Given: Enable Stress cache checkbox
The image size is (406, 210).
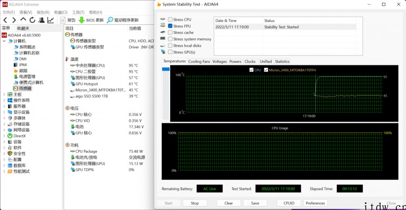Looking at the screenshot, I should point(170,32).
